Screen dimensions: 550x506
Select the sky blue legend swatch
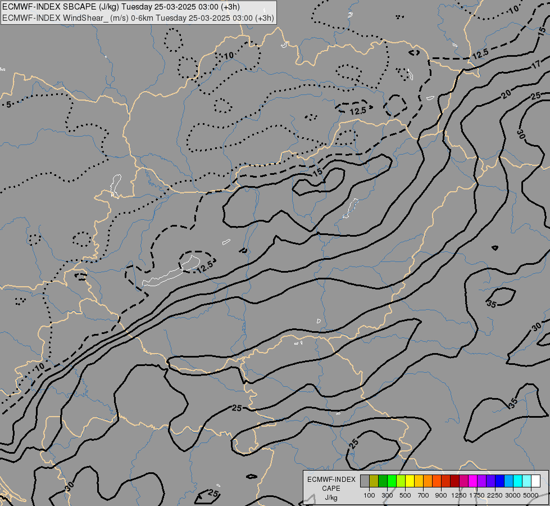point(508,481)
